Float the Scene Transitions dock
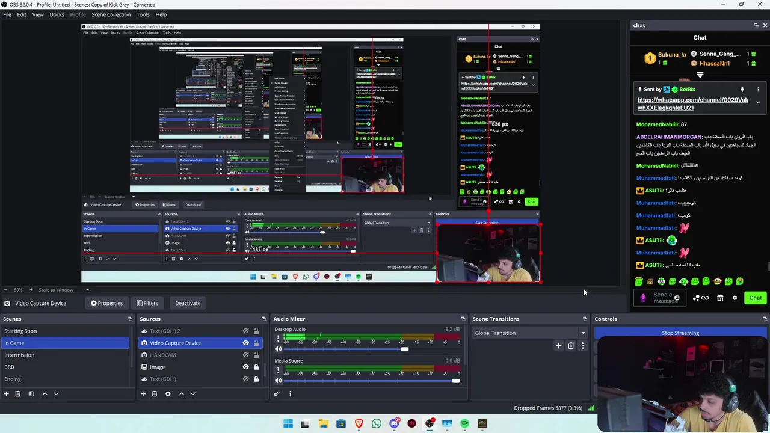The width and height of the screenshot is (770, 433). coord(585,319)
